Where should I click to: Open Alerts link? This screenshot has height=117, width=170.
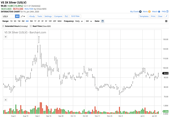[x=145, y=11]
